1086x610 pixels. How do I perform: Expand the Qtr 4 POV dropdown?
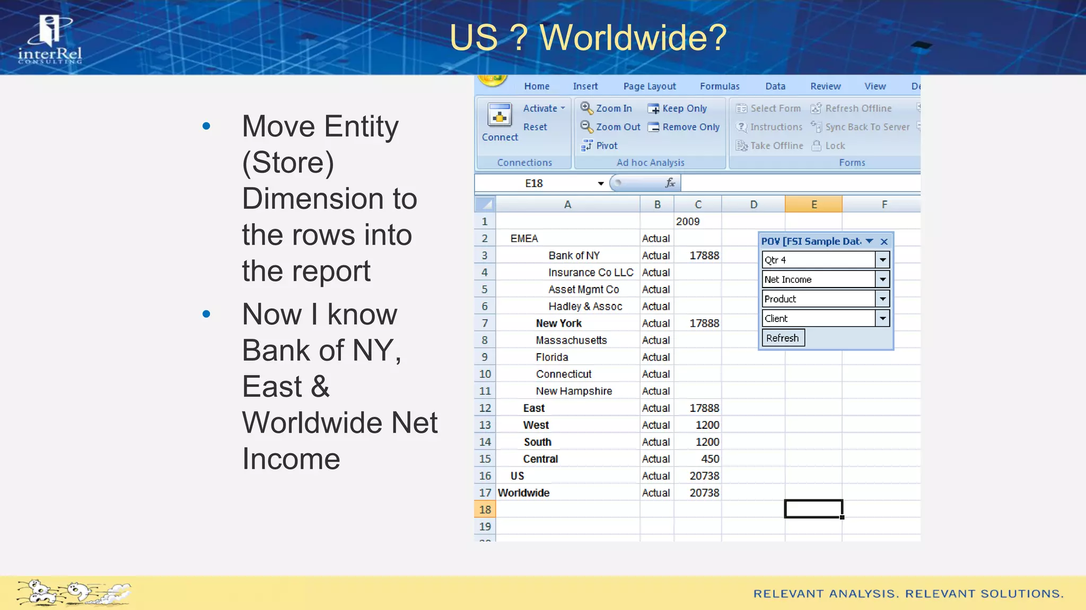pyautogui.click(x=882, y=260)
